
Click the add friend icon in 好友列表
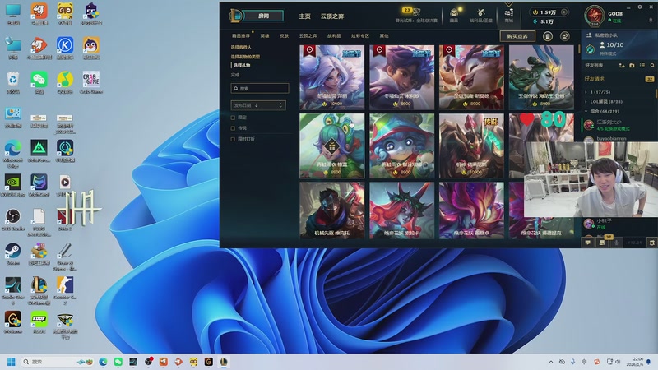(x=622, y=65)
